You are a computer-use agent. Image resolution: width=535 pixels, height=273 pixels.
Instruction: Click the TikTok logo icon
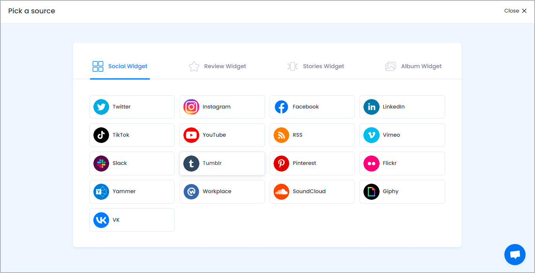tap(101, 135)
